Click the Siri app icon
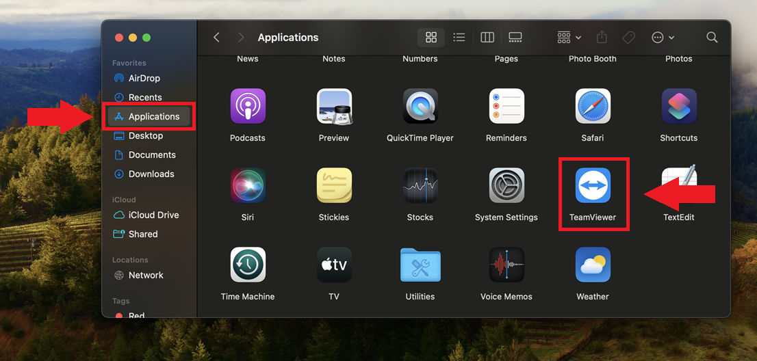The height and width of the screenshot is (361, 757). coord(248,185)
